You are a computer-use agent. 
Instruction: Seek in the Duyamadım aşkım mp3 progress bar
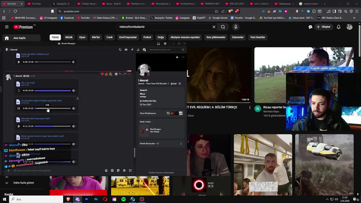(x=52, y=108)
